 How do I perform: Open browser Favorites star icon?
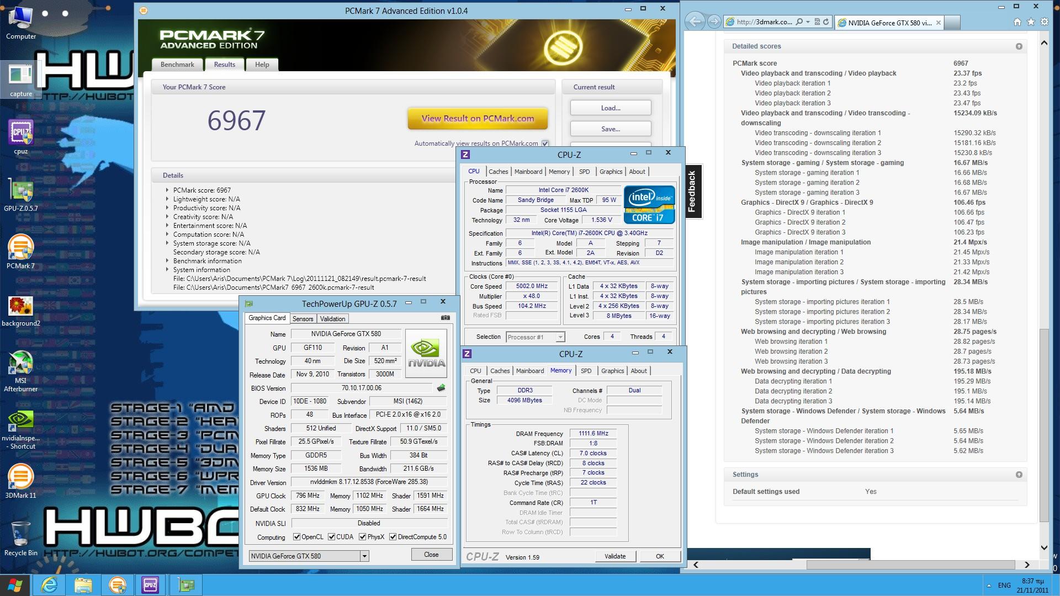1031,22
